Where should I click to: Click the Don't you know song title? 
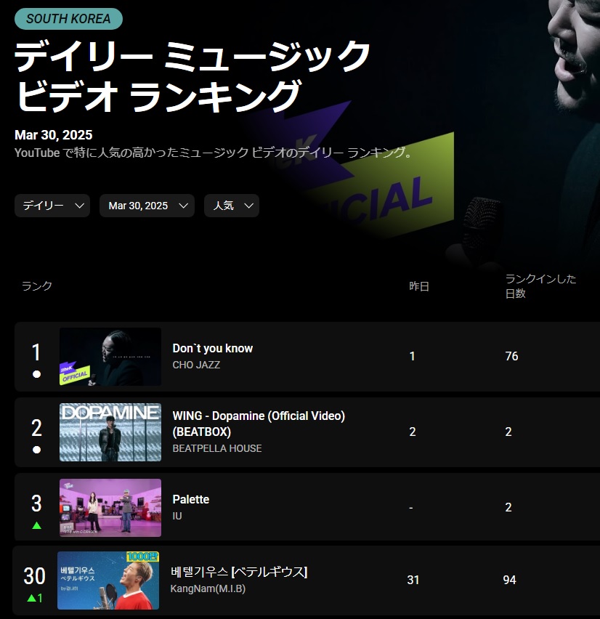coord(212,348)
